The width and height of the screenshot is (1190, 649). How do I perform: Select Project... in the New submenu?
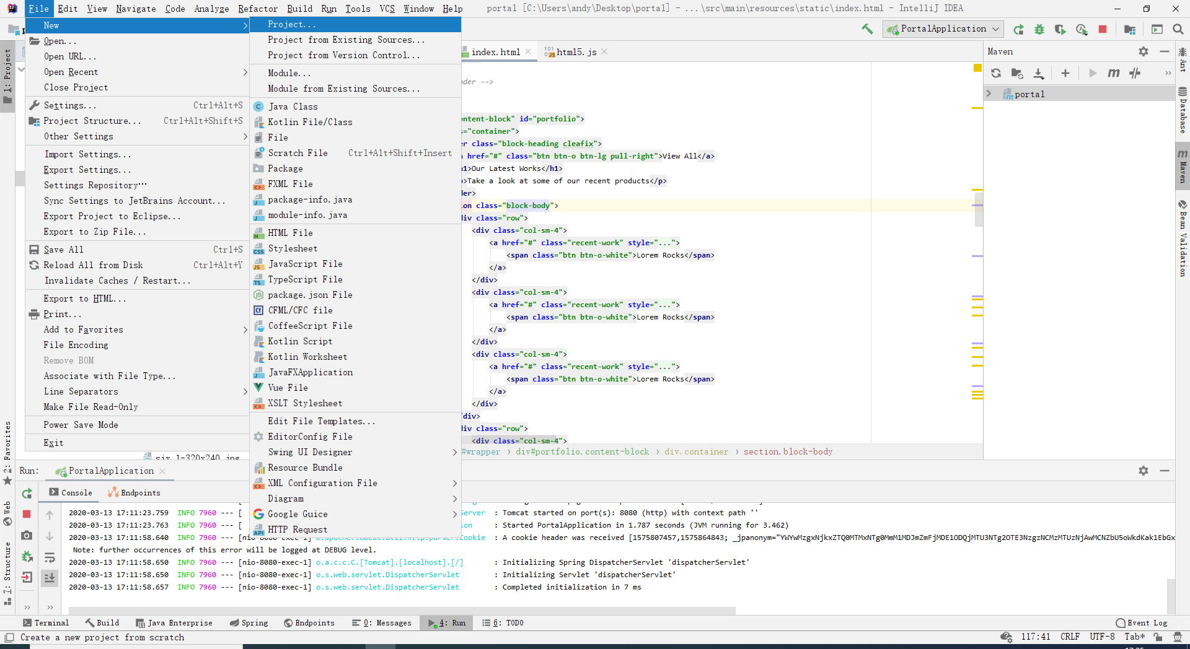click(x=356, y=24)
